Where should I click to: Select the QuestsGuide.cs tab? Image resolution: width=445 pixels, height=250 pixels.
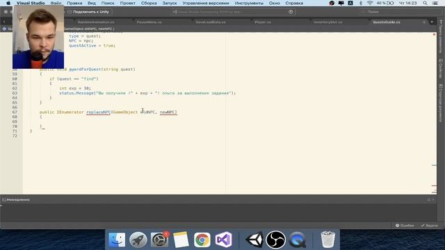387,22
